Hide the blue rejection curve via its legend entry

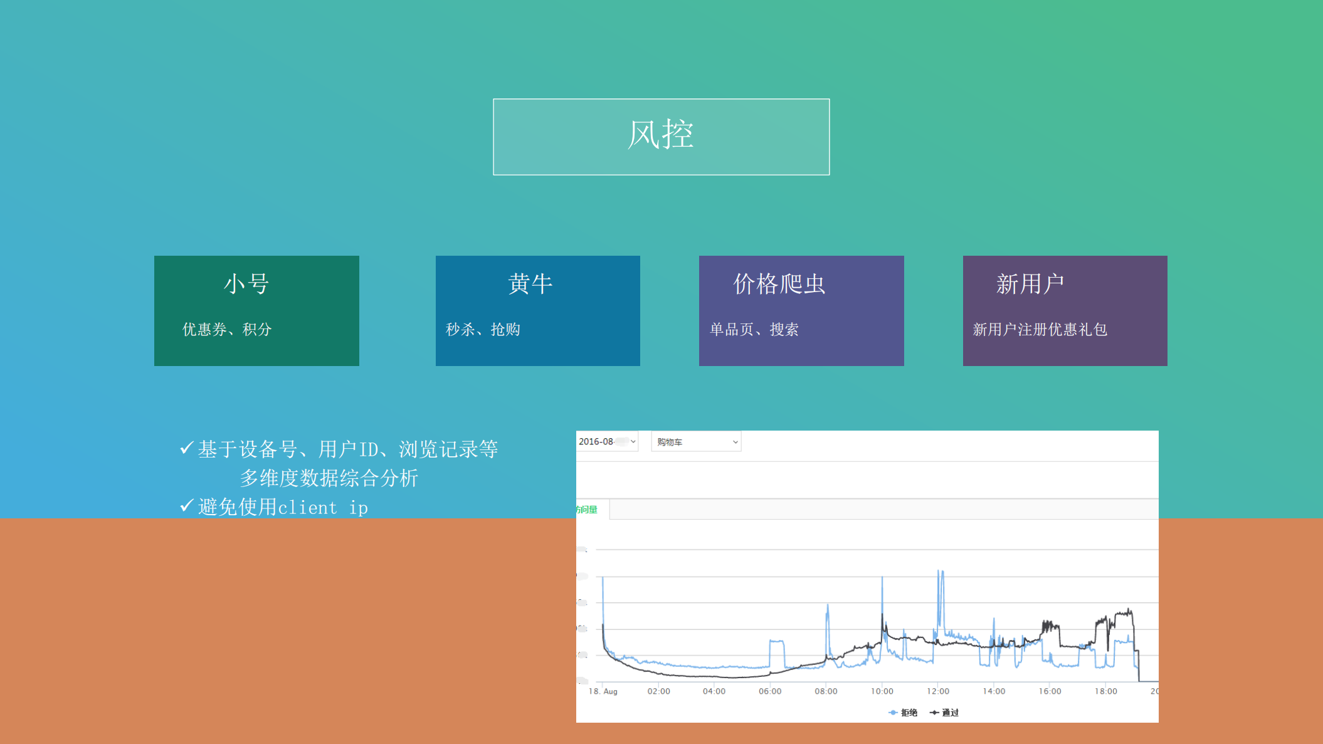902,712
